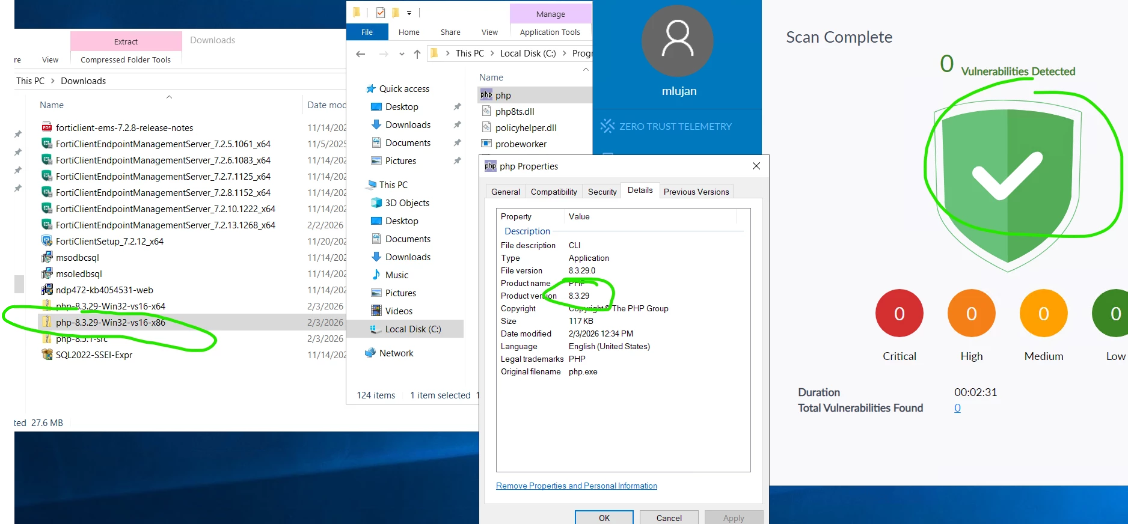Image resolution: width=1128 pixels, height=524 pixels.
Task: Select the policyhelper.dll file icon
Action: (486, 127)
